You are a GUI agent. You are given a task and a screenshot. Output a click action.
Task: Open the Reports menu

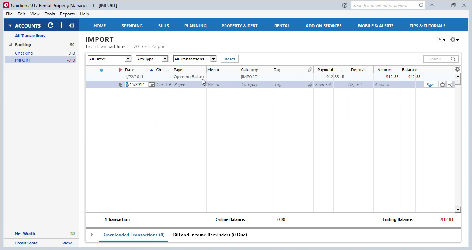pos(67,14)
